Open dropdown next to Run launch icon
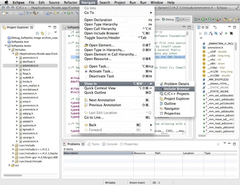 (x=206, y=19)
